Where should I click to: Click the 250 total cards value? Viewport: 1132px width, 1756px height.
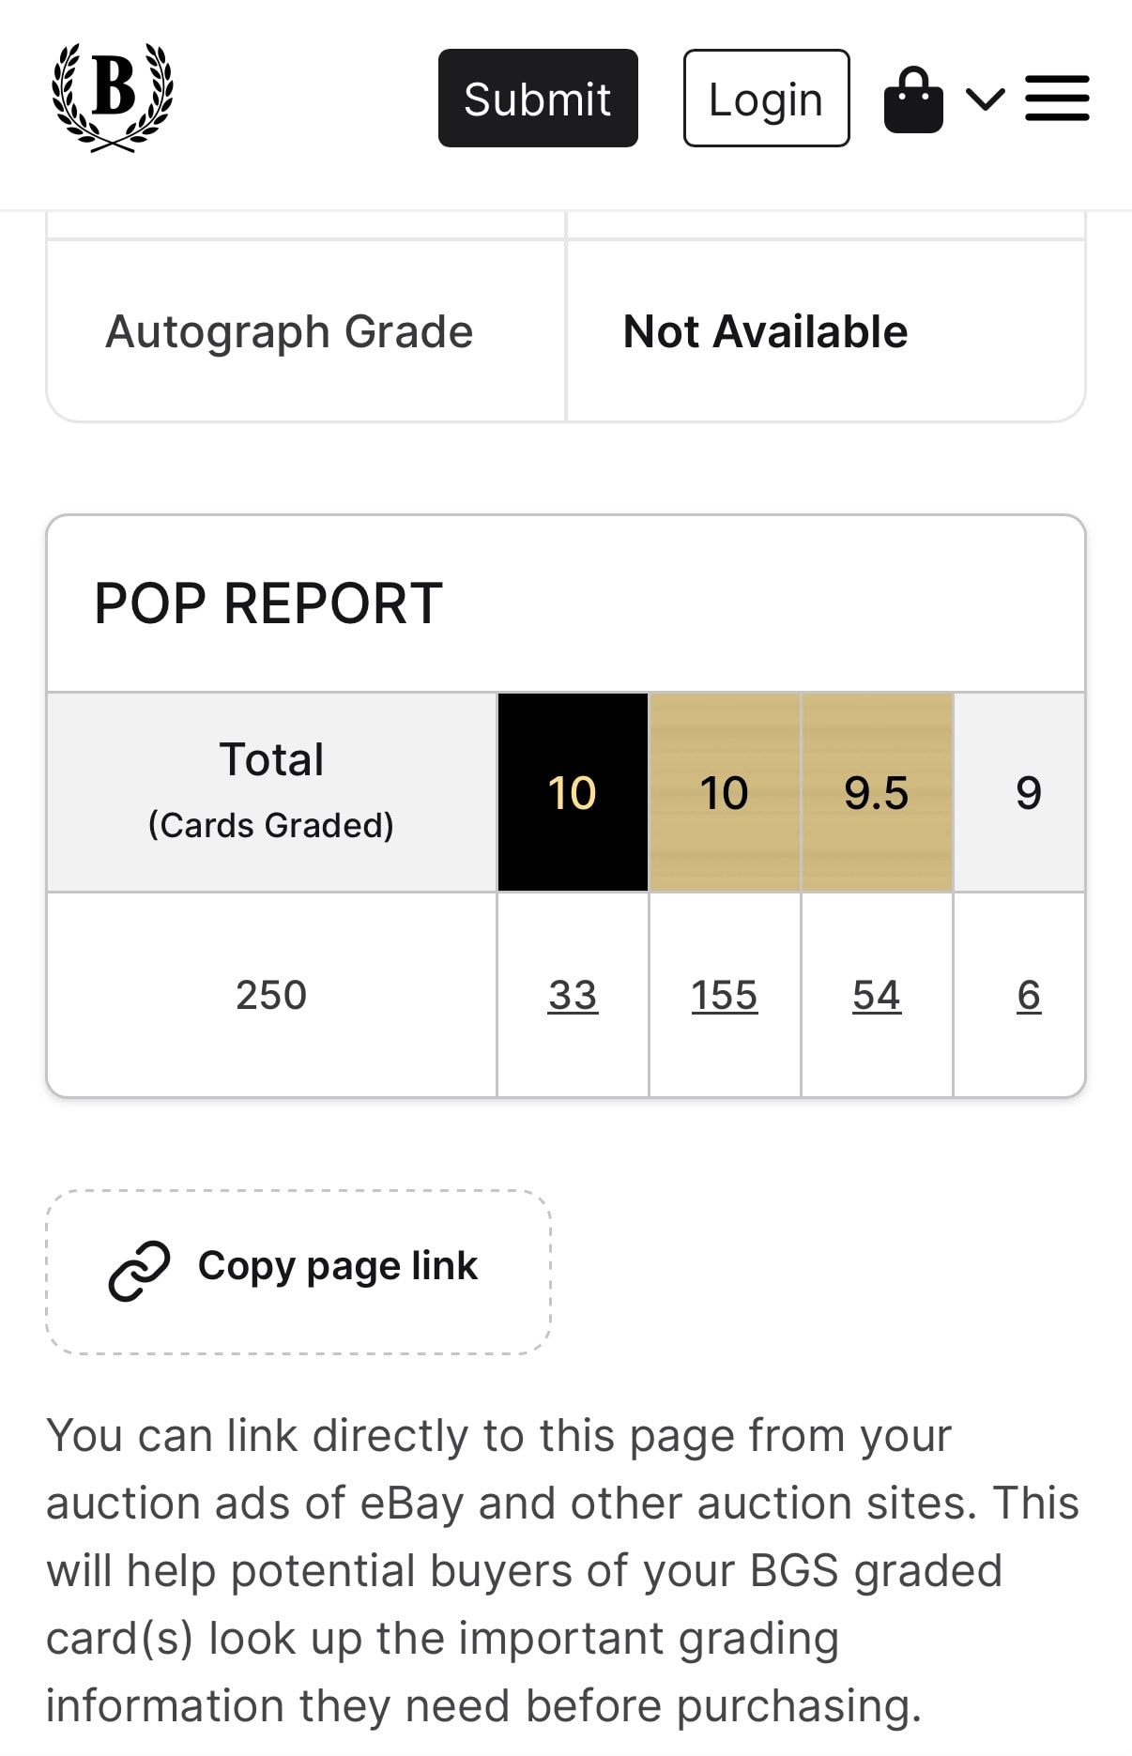[271, 995]
